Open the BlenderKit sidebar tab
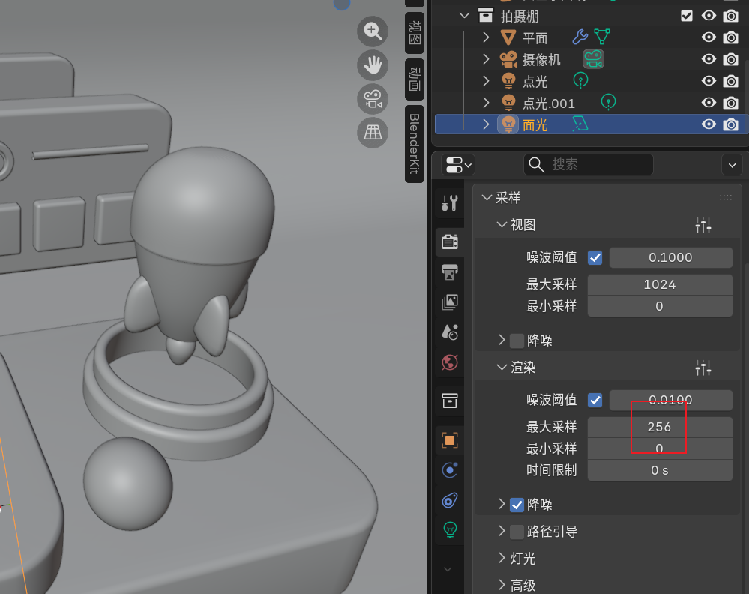Image resolution: width=749 pixels, height=594 pixels. pyautogui.click(x=415, y=144)
